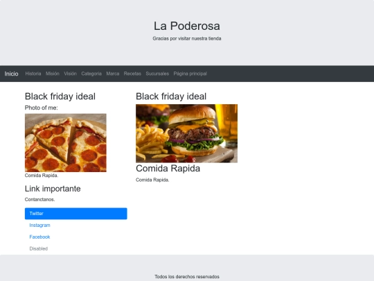
Task: Click 'Comida Rapida.' caption under pizza
Action: (42, 176)
